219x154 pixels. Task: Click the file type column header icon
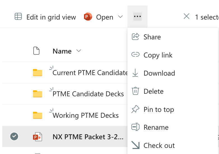36,51
